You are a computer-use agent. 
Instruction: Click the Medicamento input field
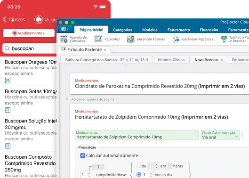137,135
